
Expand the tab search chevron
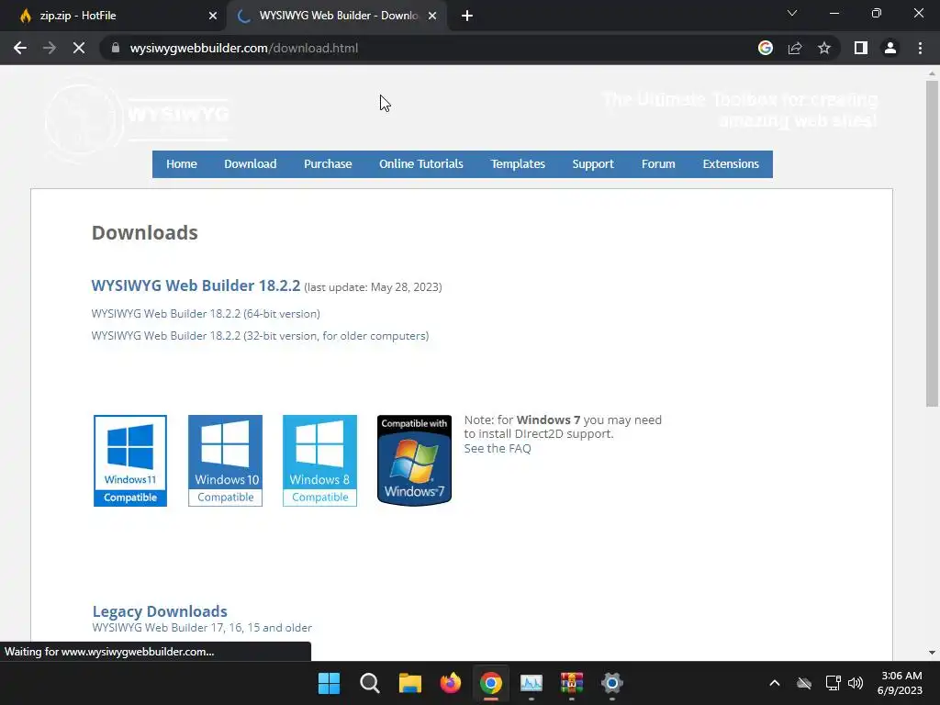[x=792, y=13]
